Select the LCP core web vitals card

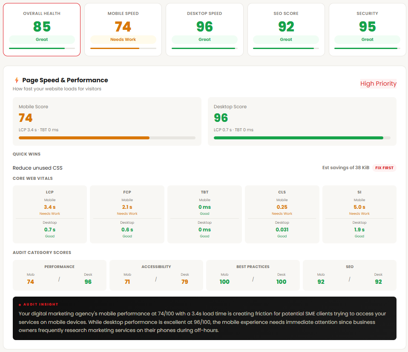click(50, 214)
